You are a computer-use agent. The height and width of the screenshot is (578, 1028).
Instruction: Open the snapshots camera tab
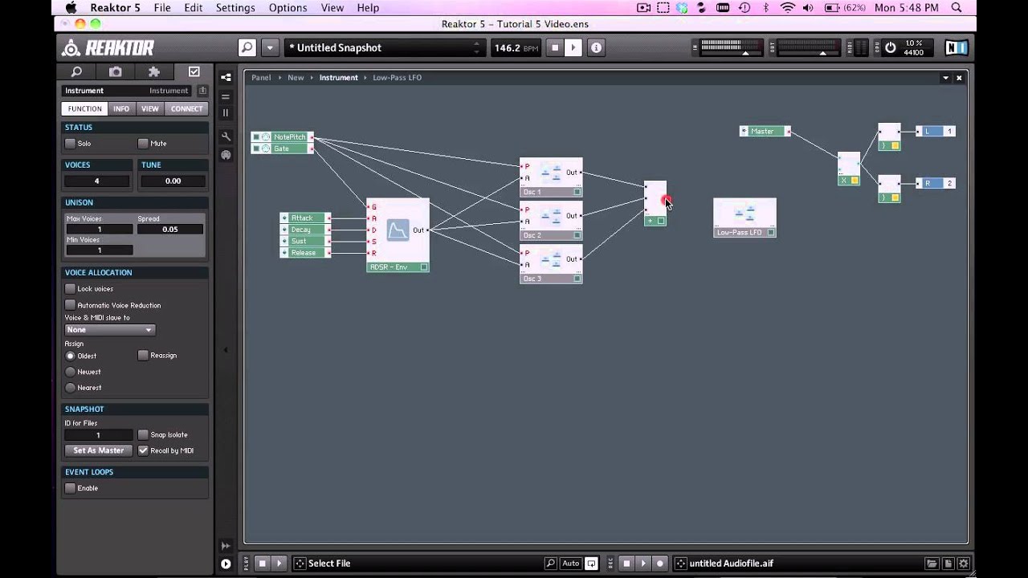(116, 71)
